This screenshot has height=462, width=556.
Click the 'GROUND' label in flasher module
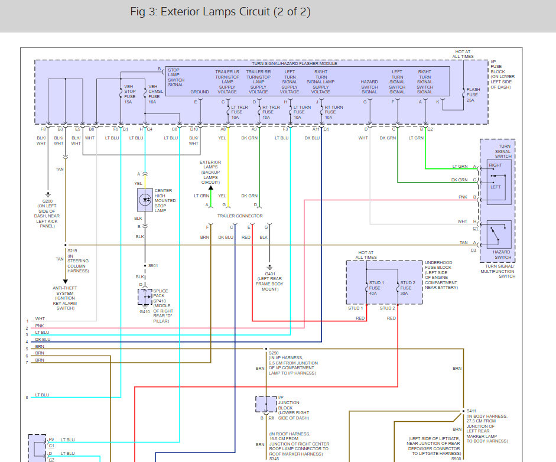pyautogui.click(x=200, y=92)
